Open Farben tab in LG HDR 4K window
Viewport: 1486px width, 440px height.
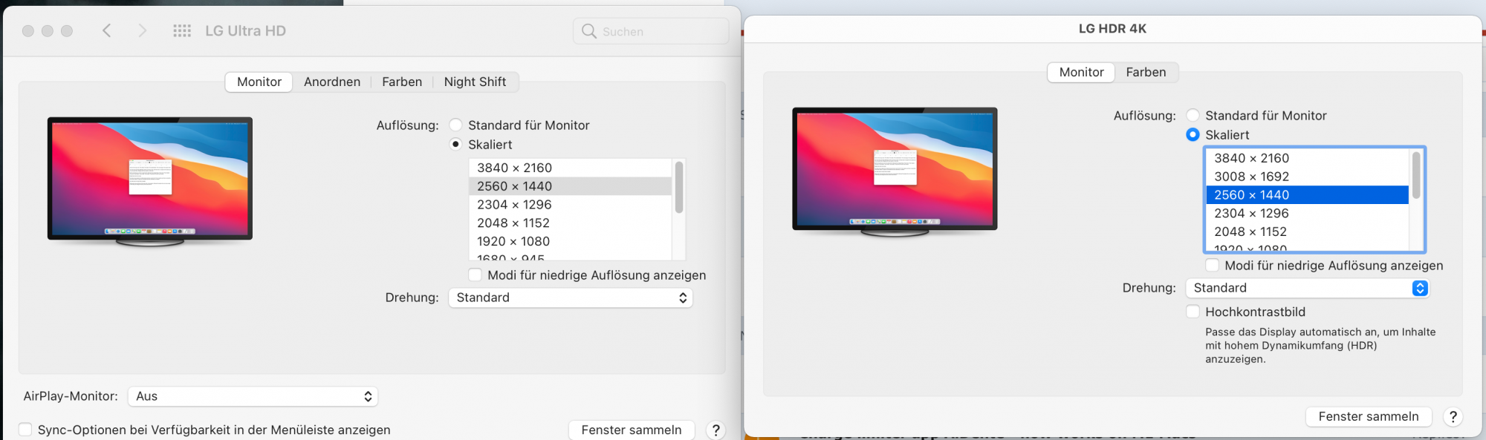pyautogui.click(x=1146, y=72)
